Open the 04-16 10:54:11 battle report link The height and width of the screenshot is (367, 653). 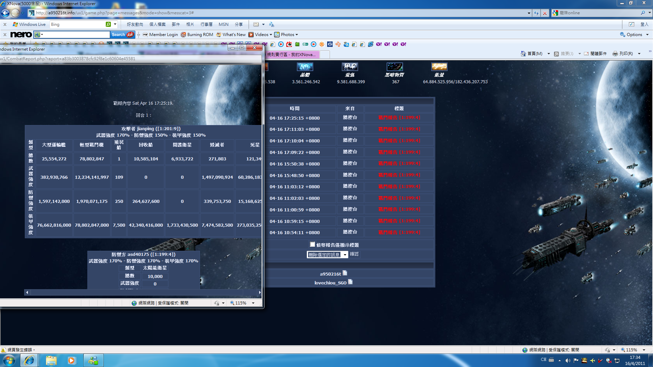pos(399,232)
